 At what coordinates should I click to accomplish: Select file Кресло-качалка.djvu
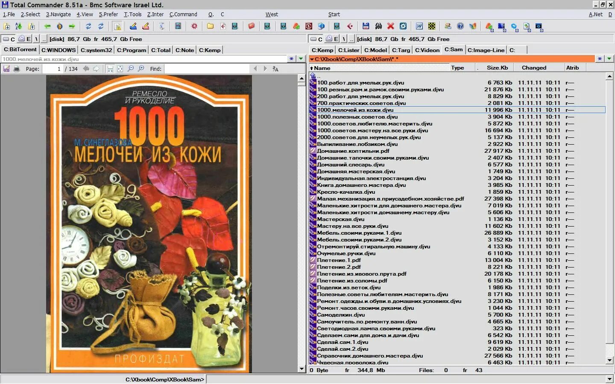(346, 192)
